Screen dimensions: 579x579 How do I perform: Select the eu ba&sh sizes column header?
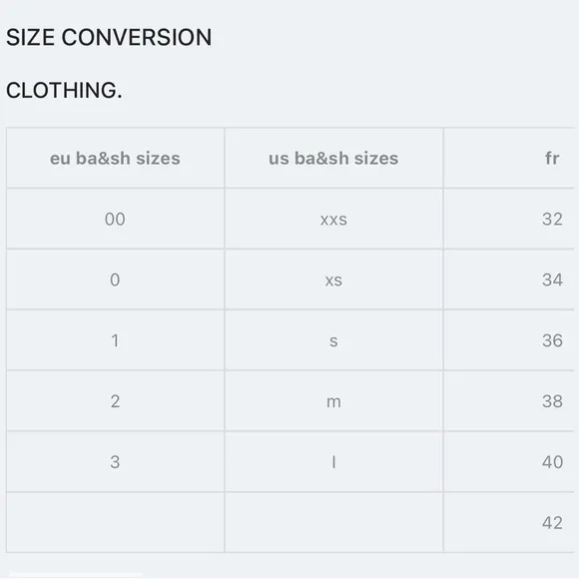[115, 158]
